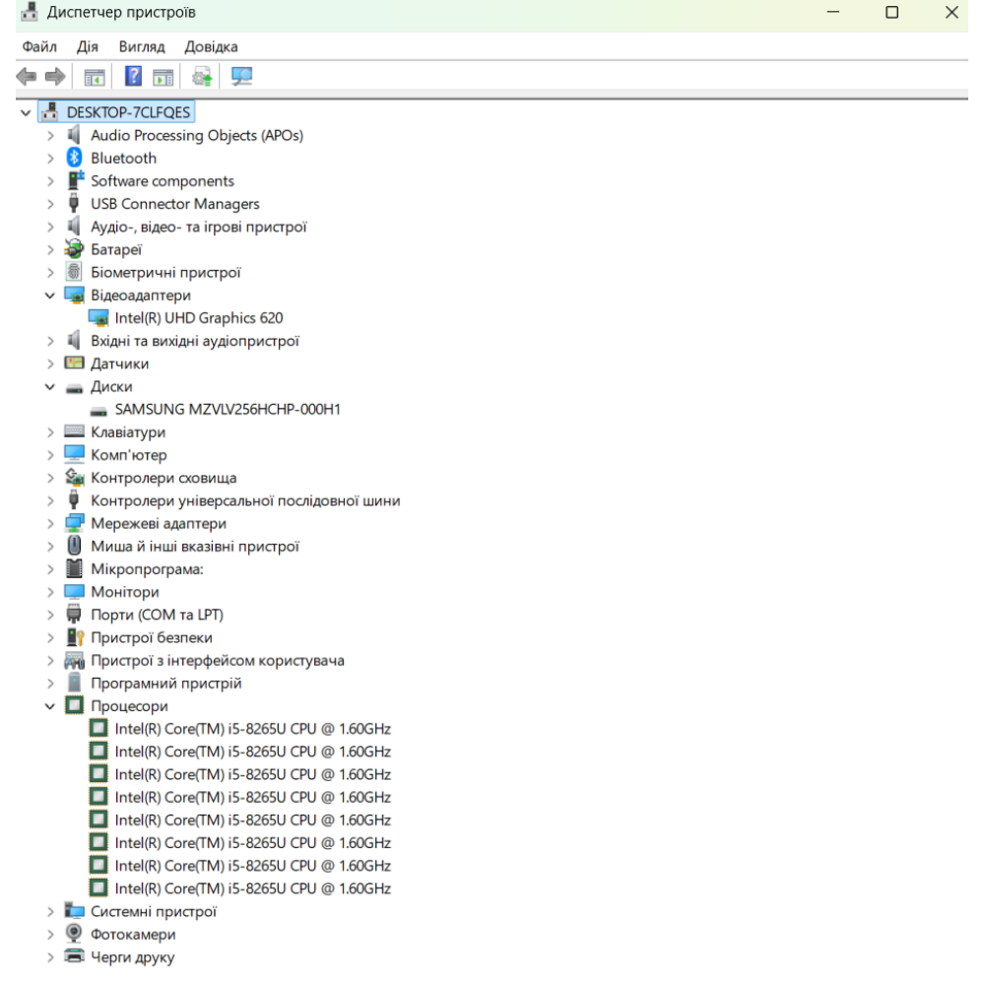Select the Системні пристрої tree item

tap(154, 911)
